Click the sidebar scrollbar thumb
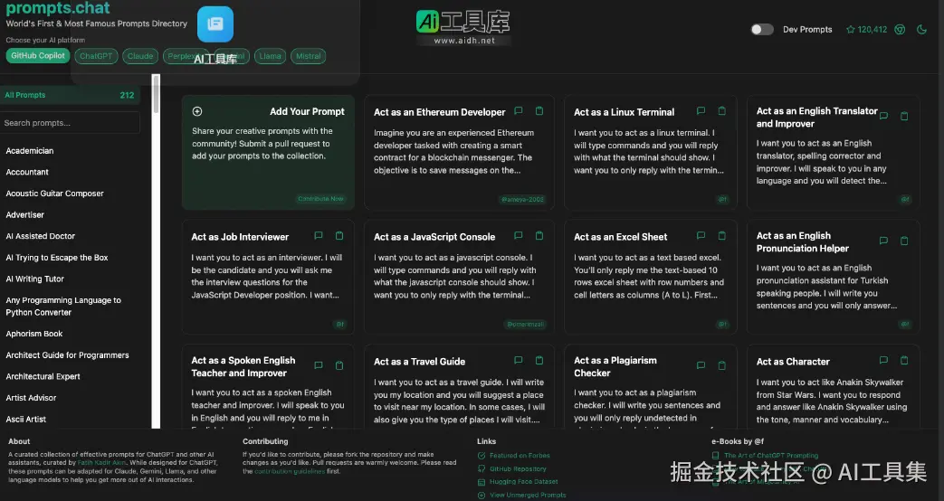Screen dimensions: 944x501 click(x=156, y=94)
